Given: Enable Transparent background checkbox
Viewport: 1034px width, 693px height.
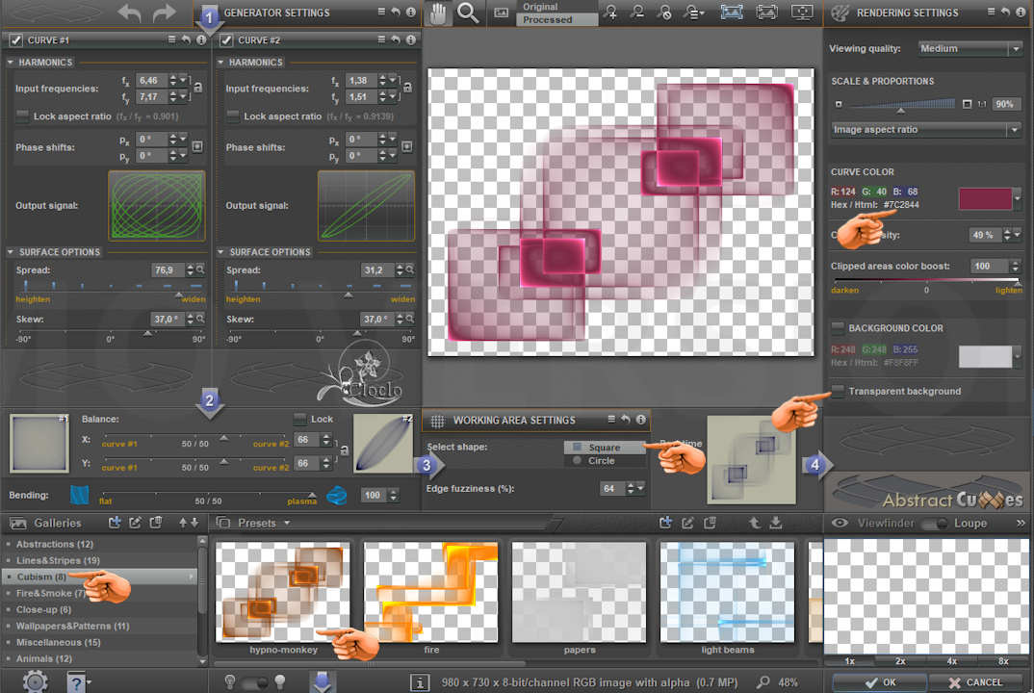Looking at the screenshot, I should point(839,391).
